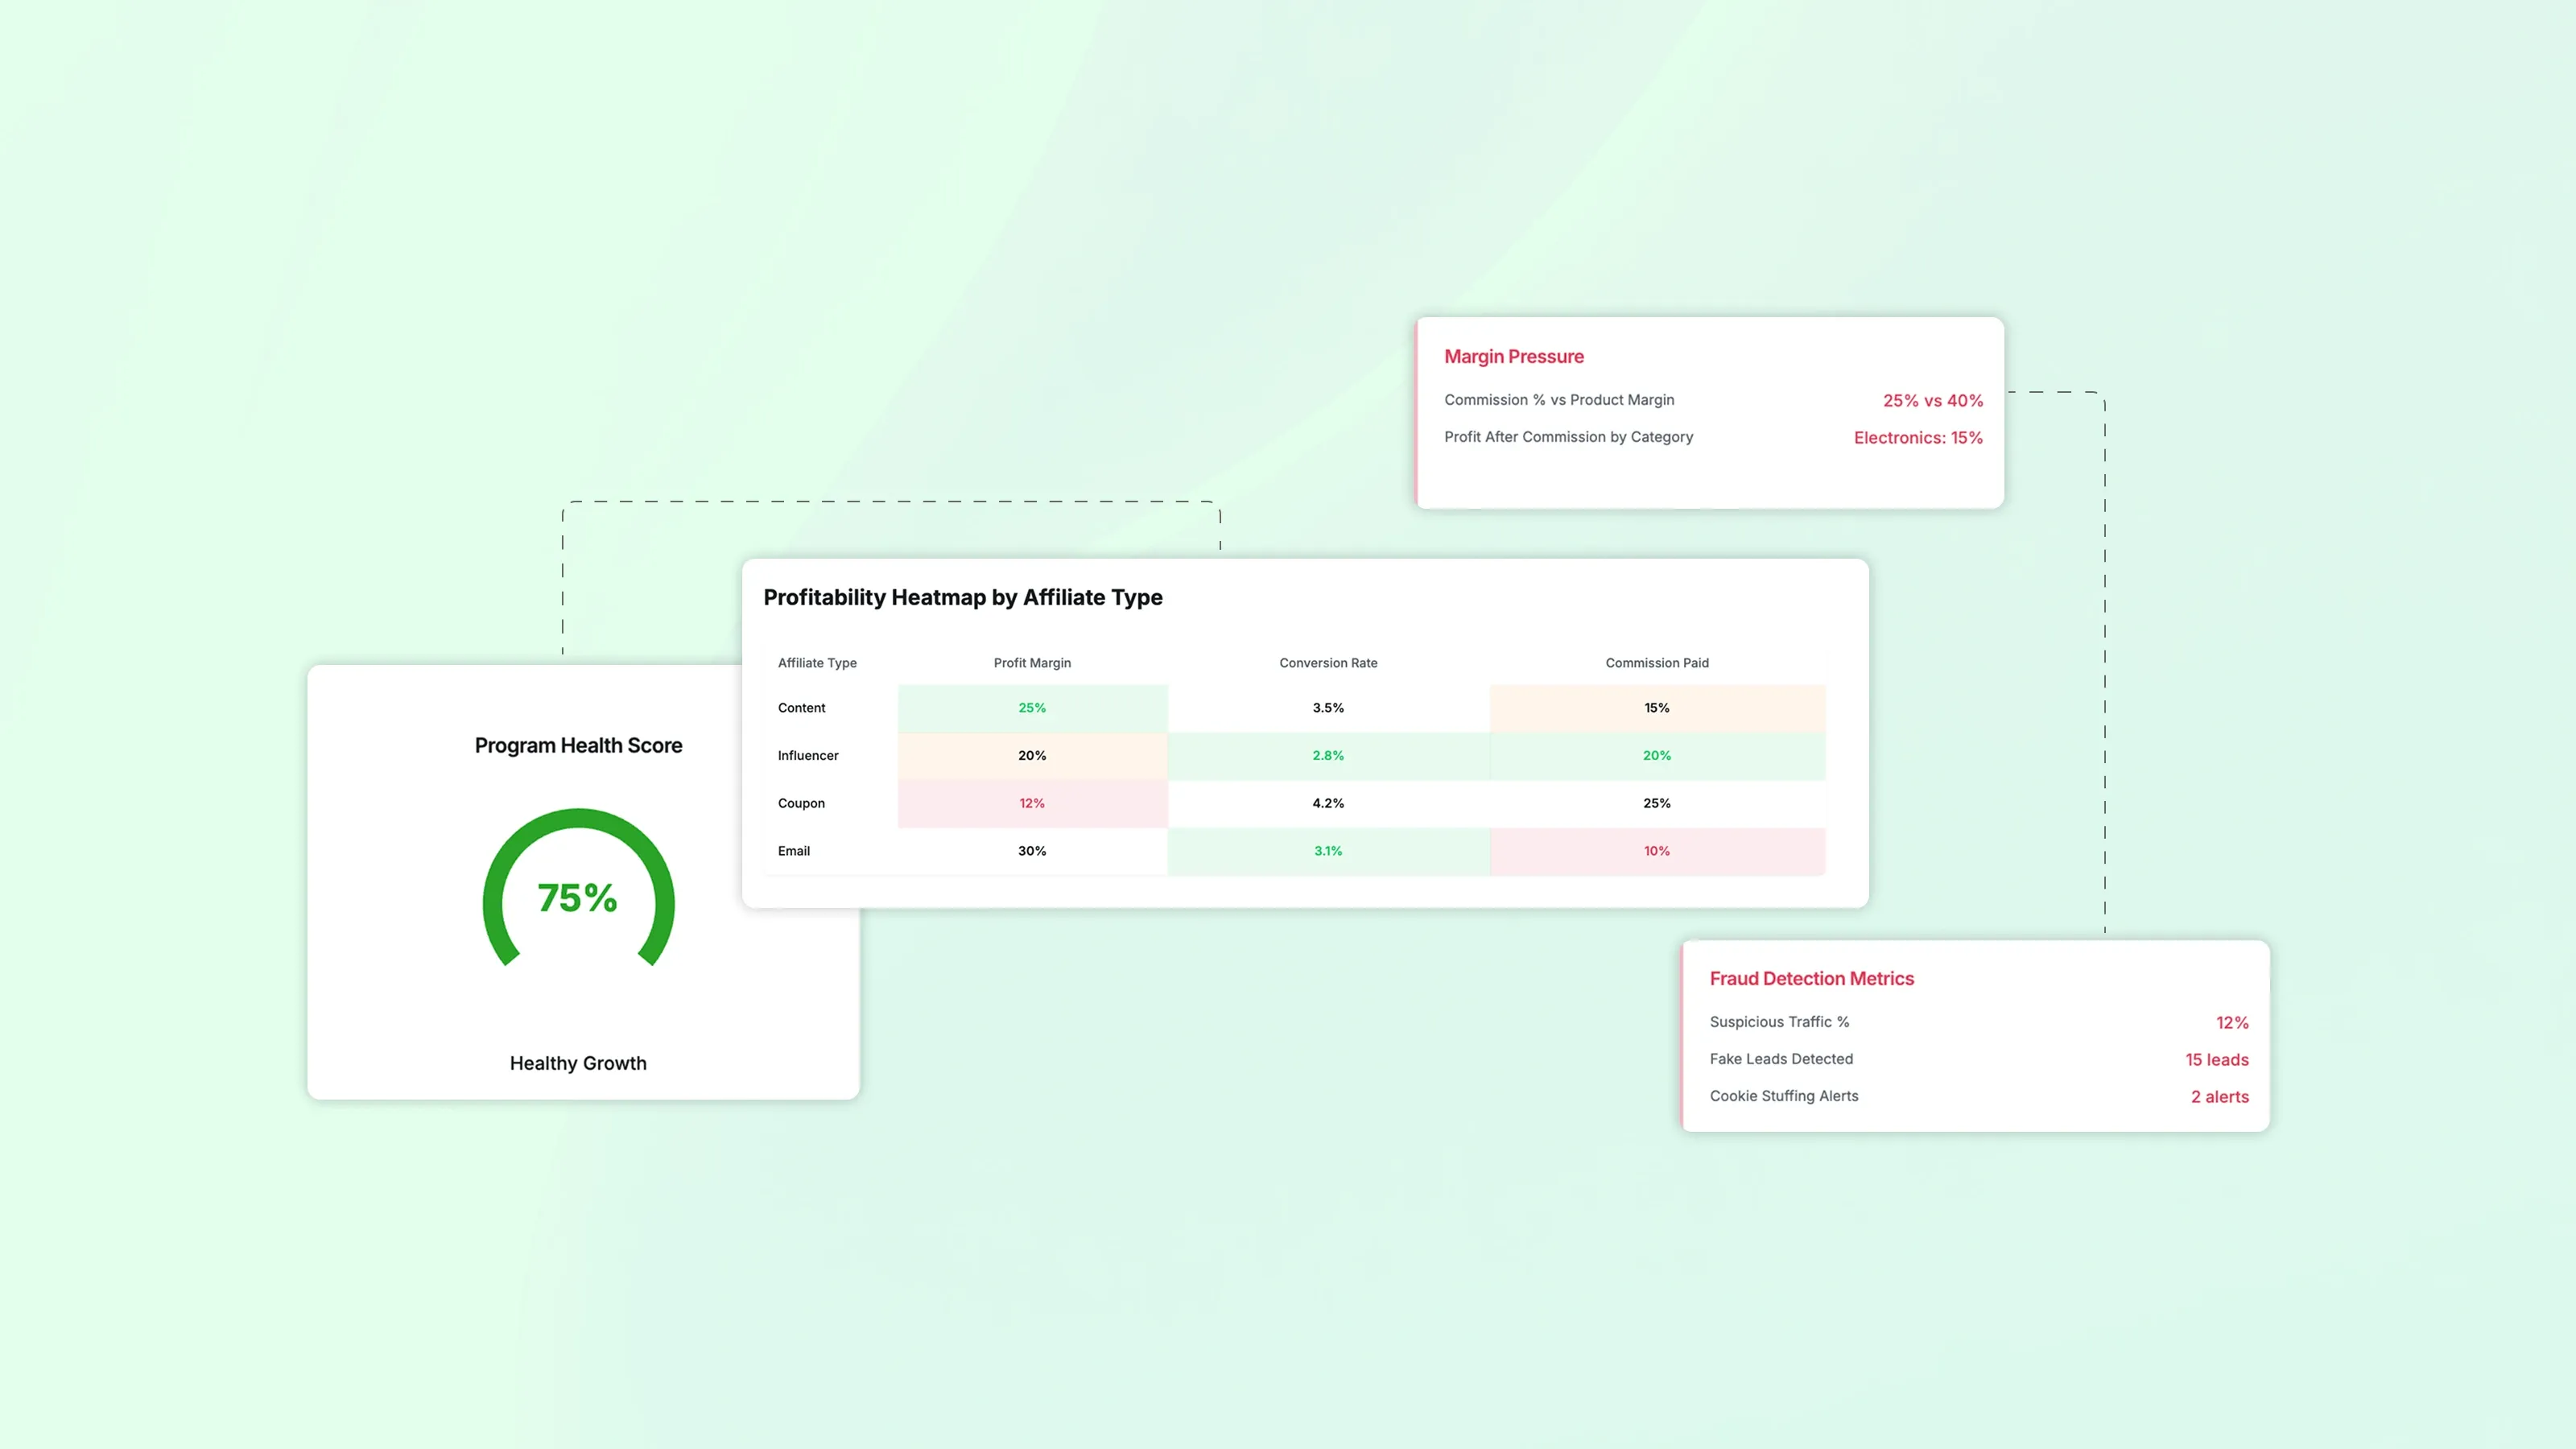
Task: Select the Email row label
Action: 794,851
